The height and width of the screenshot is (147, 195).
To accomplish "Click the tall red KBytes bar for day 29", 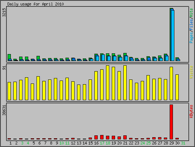I will click(x=171, y=122).
